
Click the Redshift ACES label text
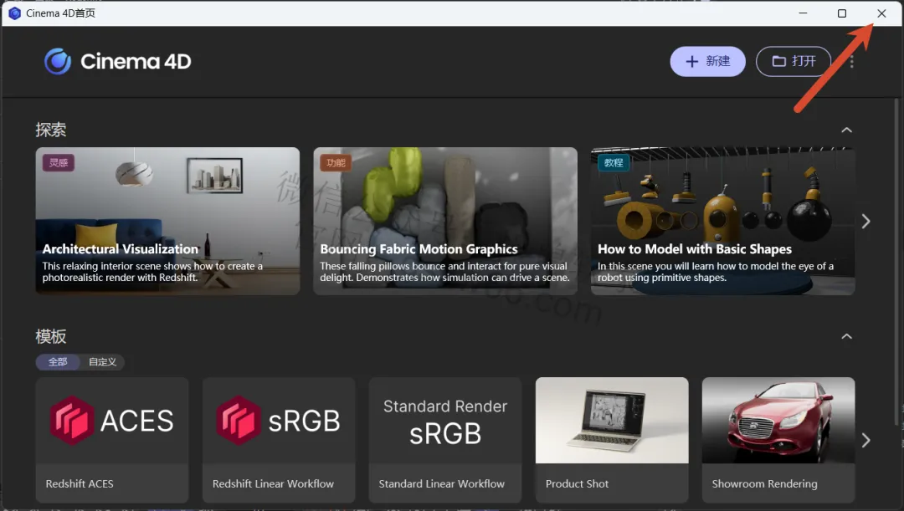pyautogui.click(x=80, y=484)
